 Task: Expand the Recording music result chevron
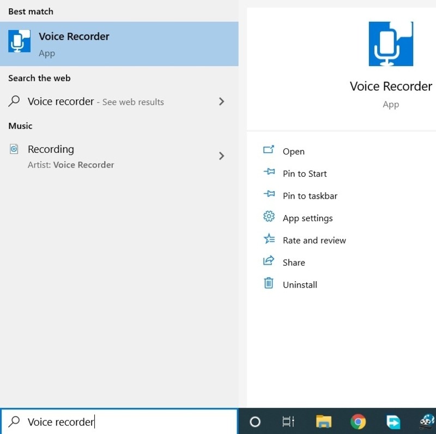coord(222,156)
